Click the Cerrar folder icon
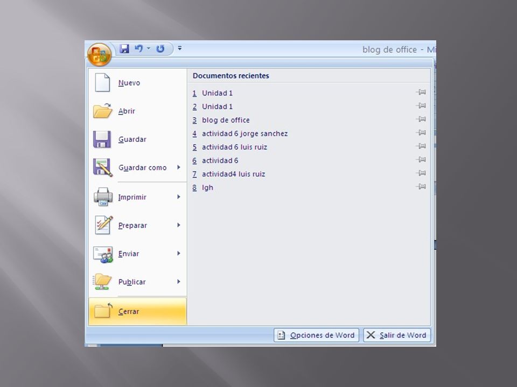Image resolution: width=517 pixels, height=387 pixels. coord(103,311)
